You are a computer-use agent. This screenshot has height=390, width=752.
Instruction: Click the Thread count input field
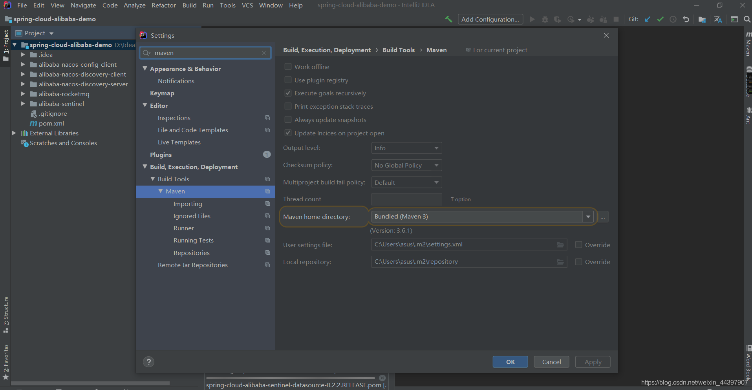point(406,199)
